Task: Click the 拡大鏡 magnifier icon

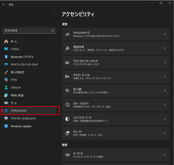Action: (x=67, y=91)
